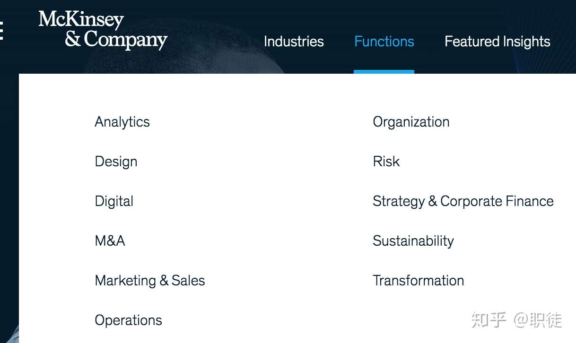Open the Industries menu
Image resolution: width=576 pixels, height=343 pixels.
coord(294,42)
